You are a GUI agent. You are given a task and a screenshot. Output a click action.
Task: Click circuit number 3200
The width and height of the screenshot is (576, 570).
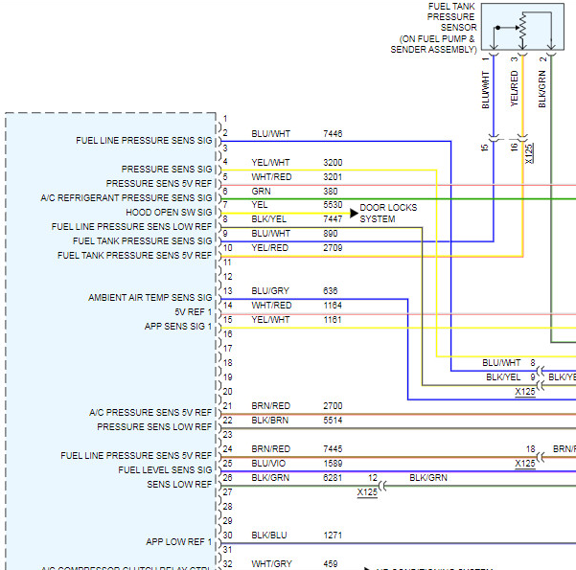[333, 162]
